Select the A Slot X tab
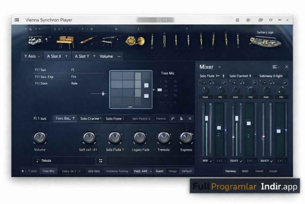 click(x=57, y=56)
